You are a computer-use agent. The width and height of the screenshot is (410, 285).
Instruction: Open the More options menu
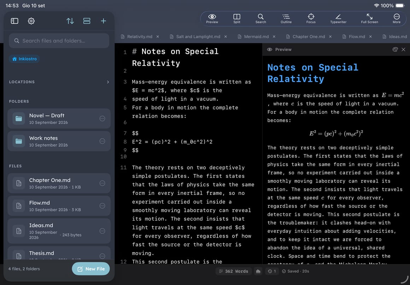[397, 19]
